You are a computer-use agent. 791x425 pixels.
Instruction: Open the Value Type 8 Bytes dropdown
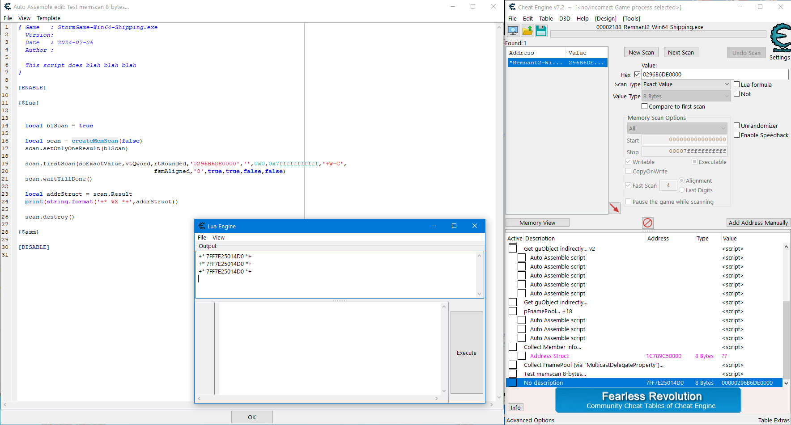coord(686,96)
